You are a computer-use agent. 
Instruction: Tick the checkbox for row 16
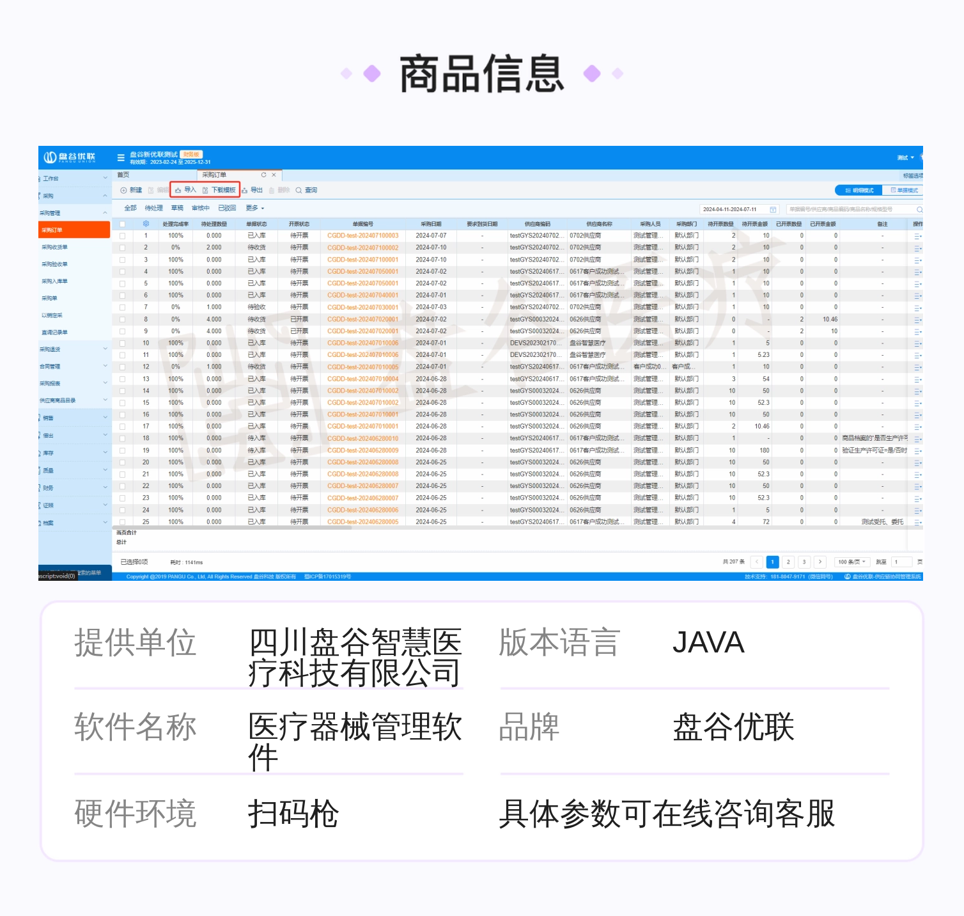pos(122,415)
